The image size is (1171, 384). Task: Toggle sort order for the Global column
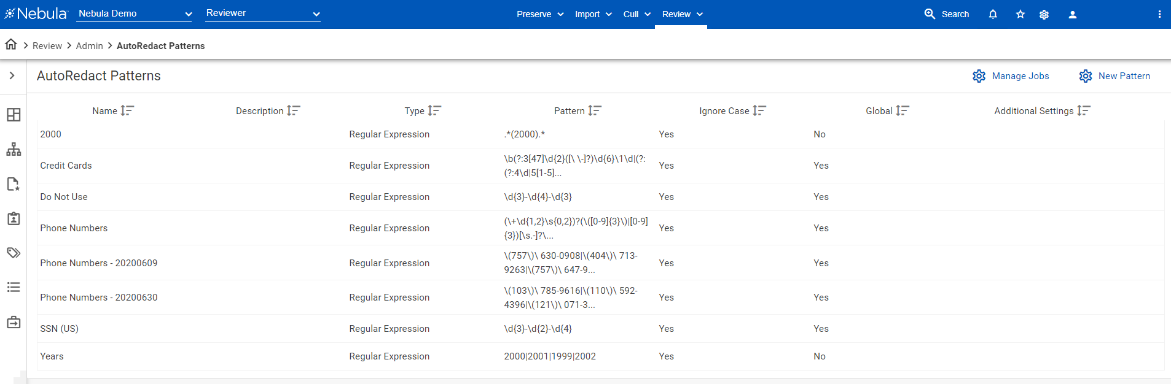902,110
